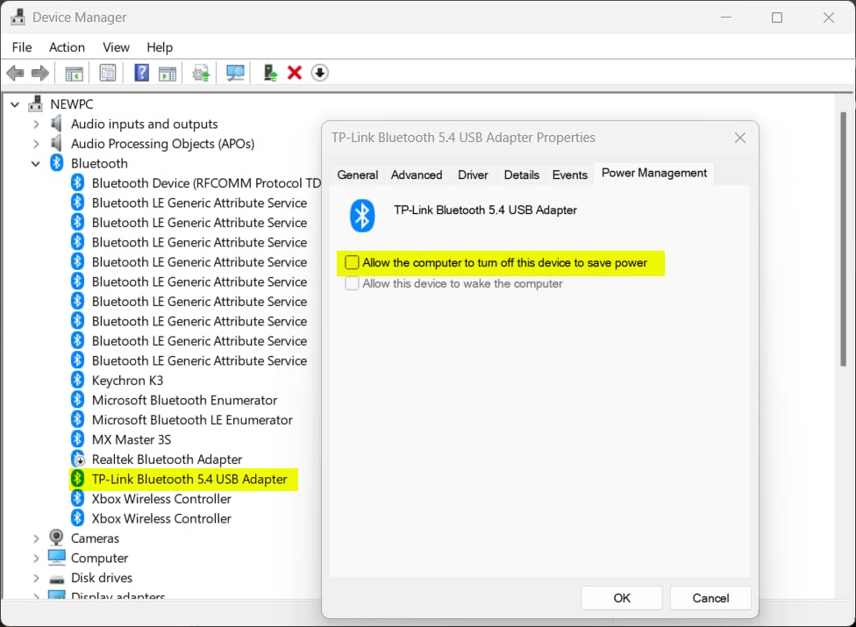Expand the Disk drives category
The height and width of the screenshot is (627, 856).
click(x=36, y=578)
